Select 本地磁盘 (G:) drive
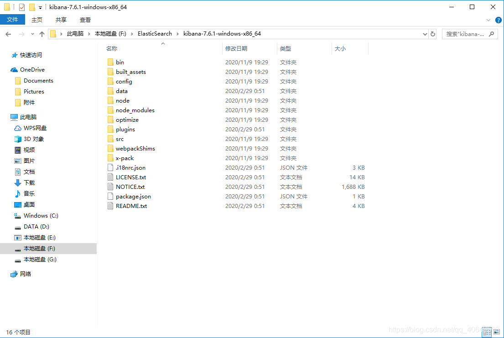Viewport: 504px width, 338px height. [40, 260]
